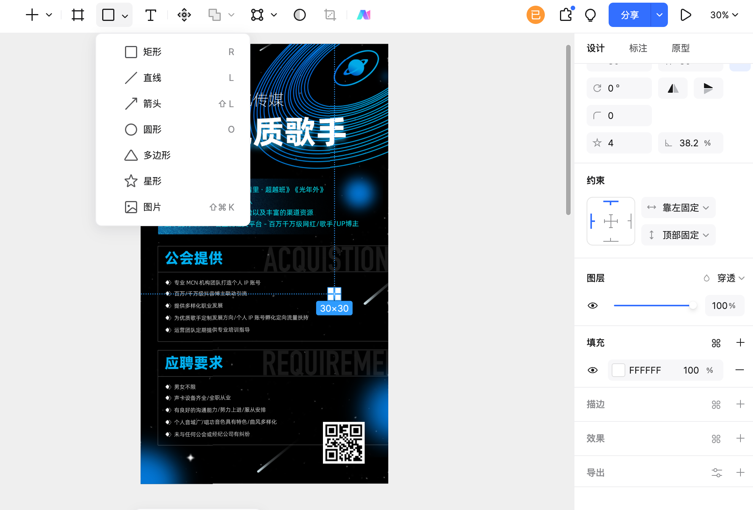753x510 pixels.
Task: Click the play preview button
Action: click(x=686, y=15)
